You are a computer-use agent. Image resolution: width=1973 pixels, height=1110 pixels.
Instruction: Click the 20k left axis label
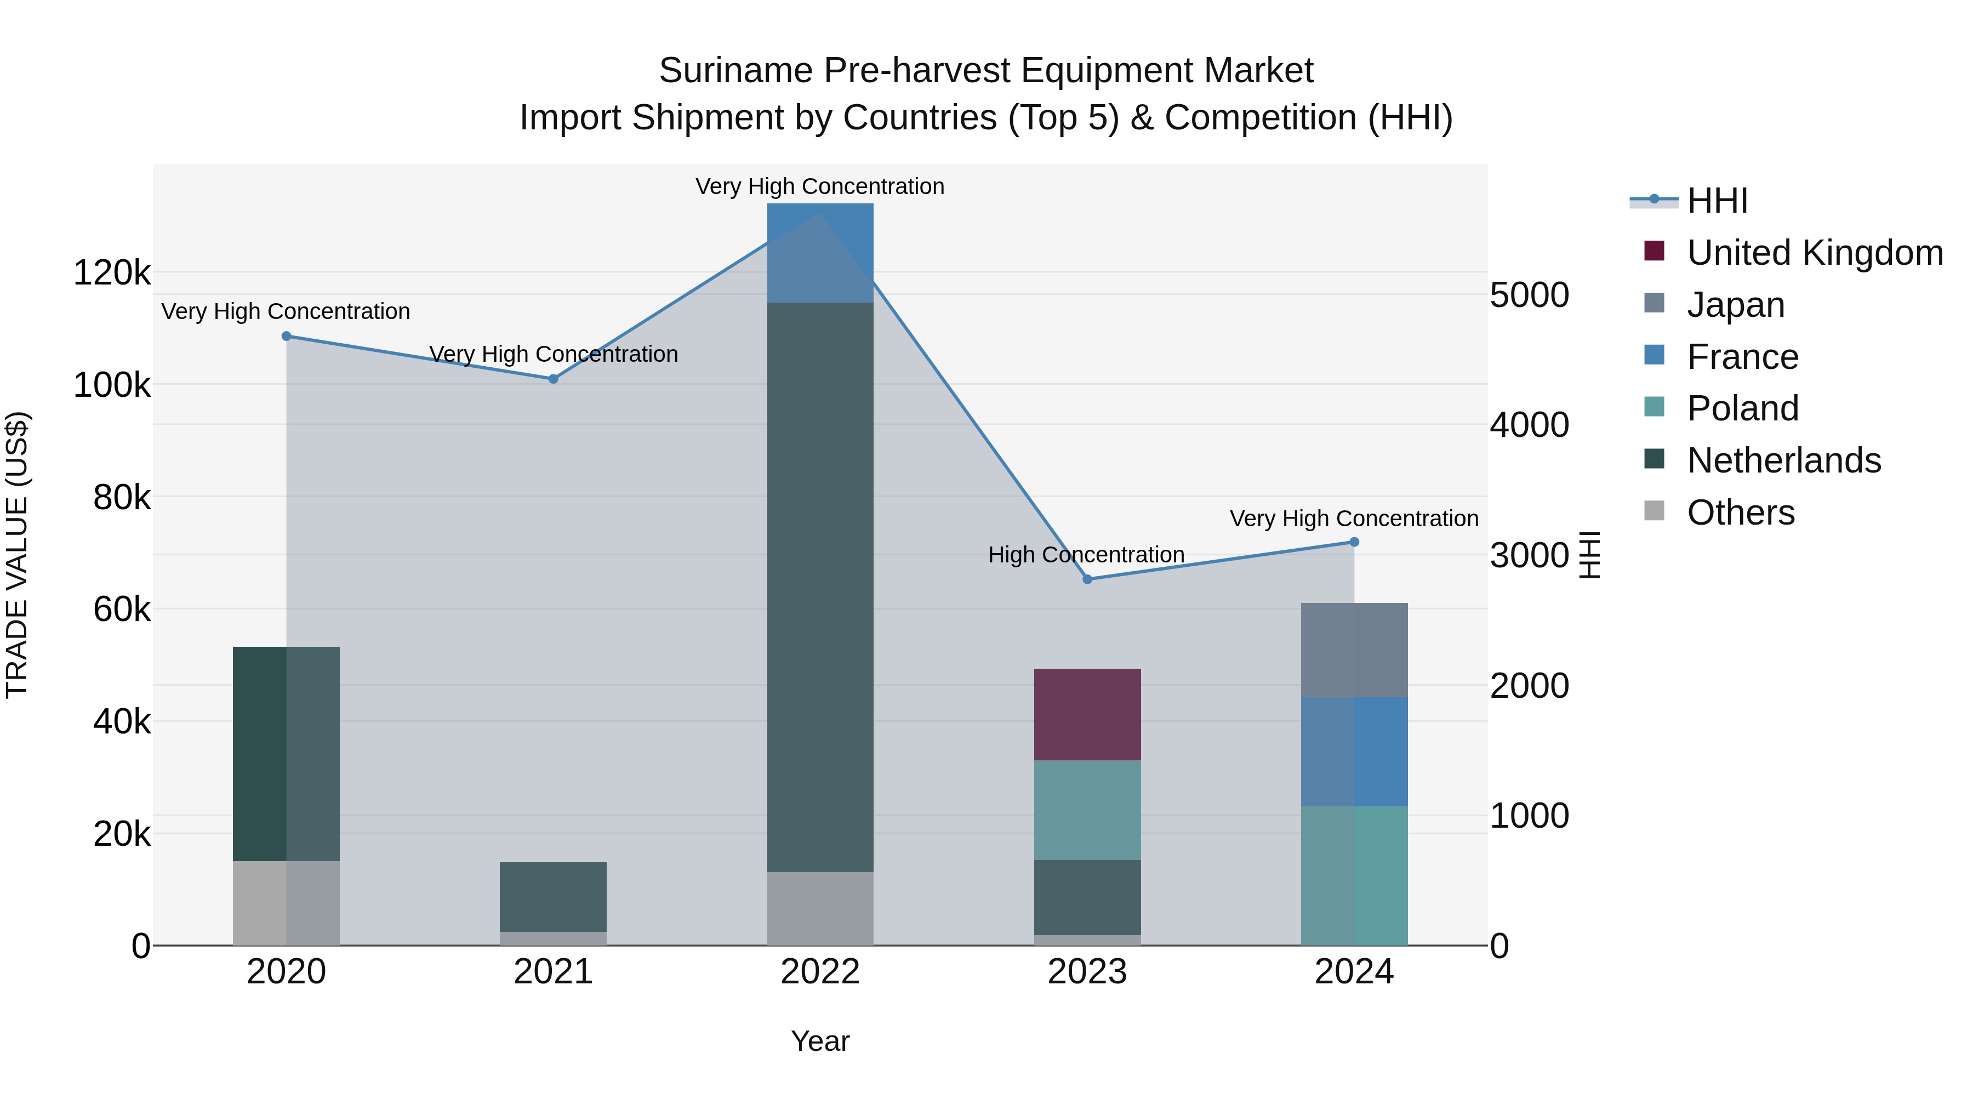click(122, 834)
